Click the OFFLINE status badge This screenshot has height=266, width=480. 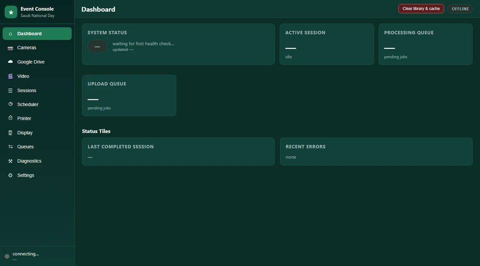460,9
